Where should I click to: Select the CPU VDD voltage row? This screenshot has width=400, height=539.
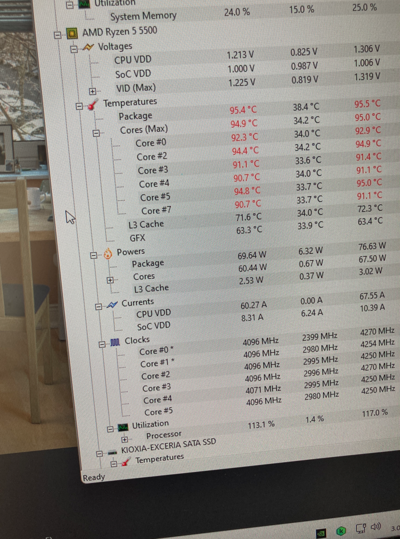tap(133, 60)
